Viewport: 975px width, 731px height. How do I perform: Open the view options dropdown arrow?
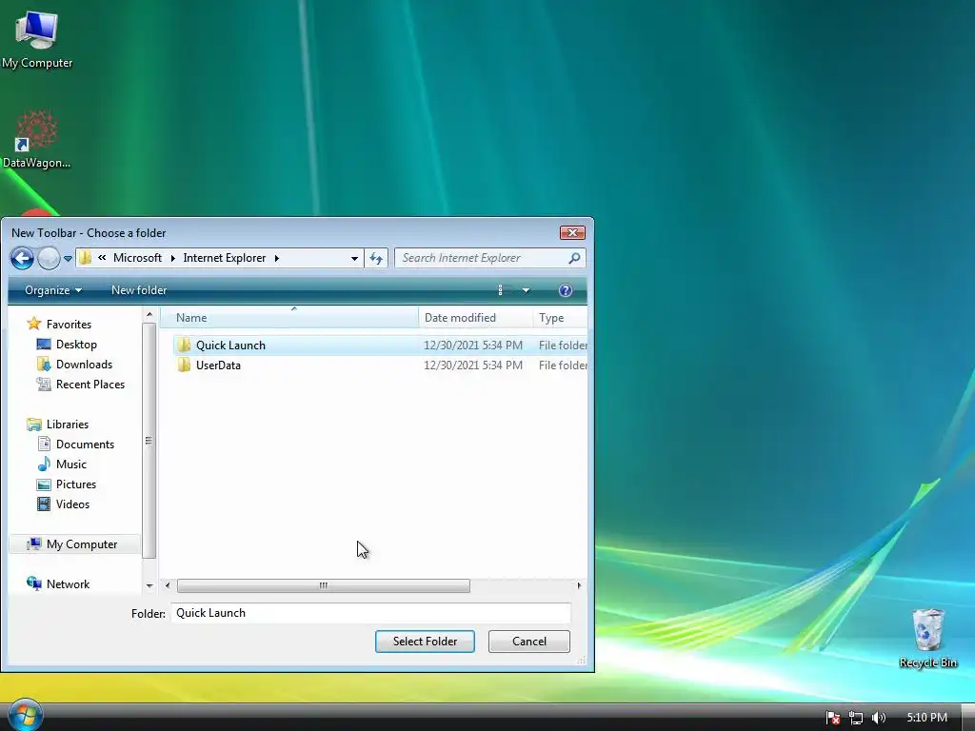tap(526, 290)
